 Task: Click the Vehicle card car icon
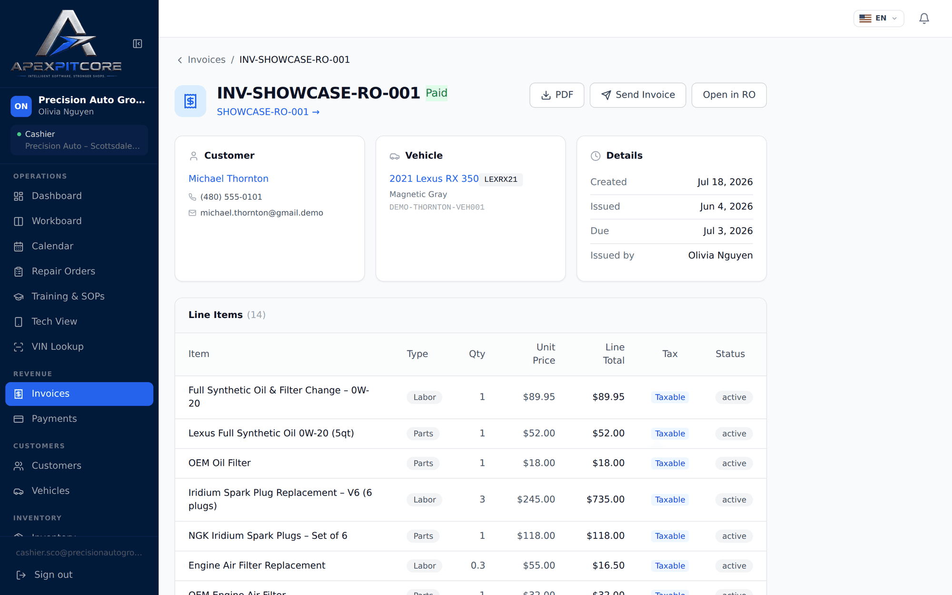pos(394,156)
